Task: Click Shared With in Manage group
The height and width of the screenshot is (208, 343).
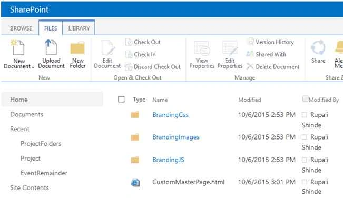Action: [x=266, y=54]
